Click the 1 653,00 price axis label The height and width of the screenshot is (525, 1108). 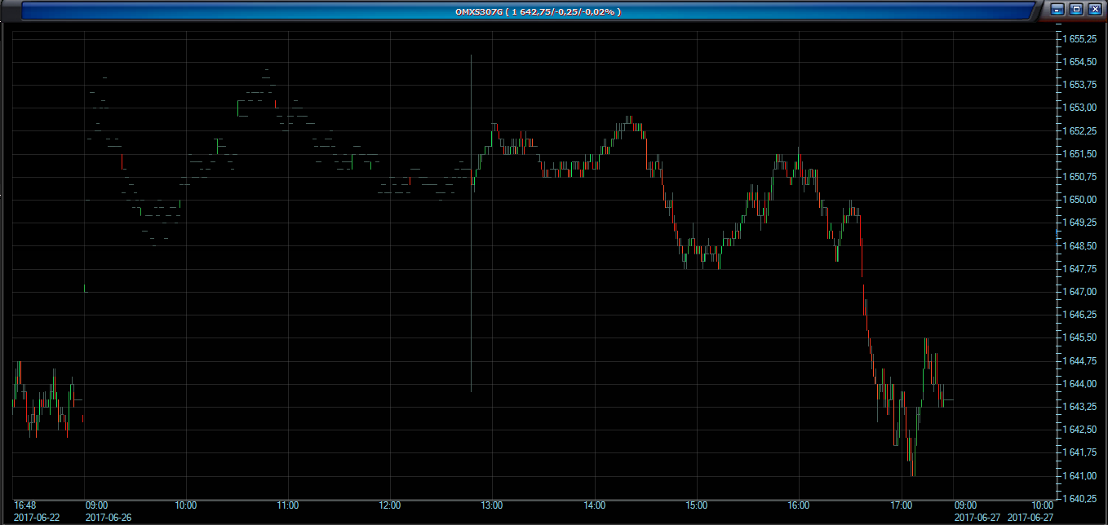tap(1082, 108)
